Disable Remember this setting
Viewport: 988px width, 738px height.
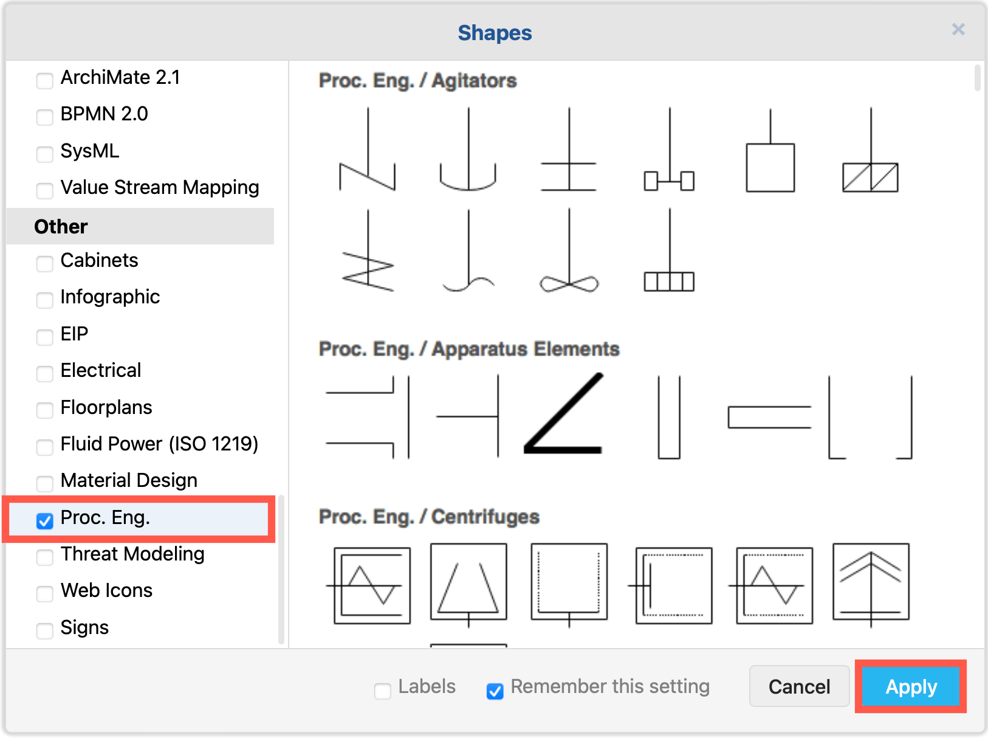(x=495, y=691)
